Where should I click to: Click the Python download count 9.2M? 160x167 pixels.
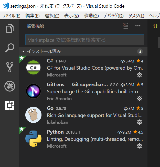point(124,132)
